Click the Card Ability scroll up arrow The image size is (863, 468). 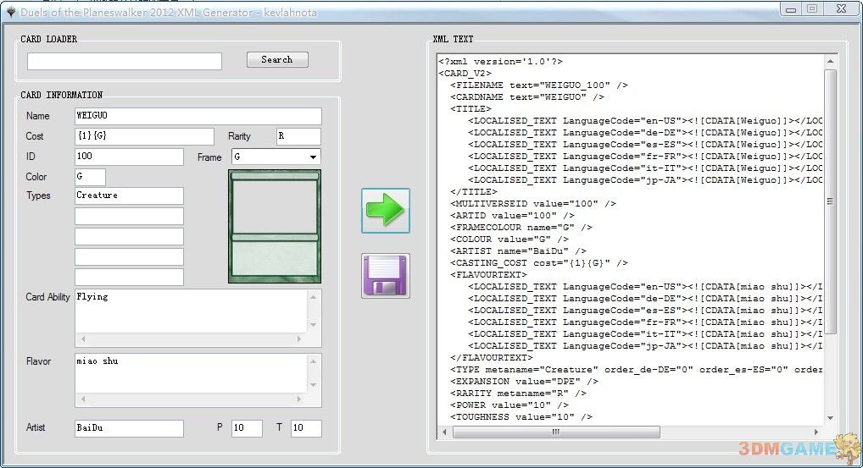pos(313,297)
